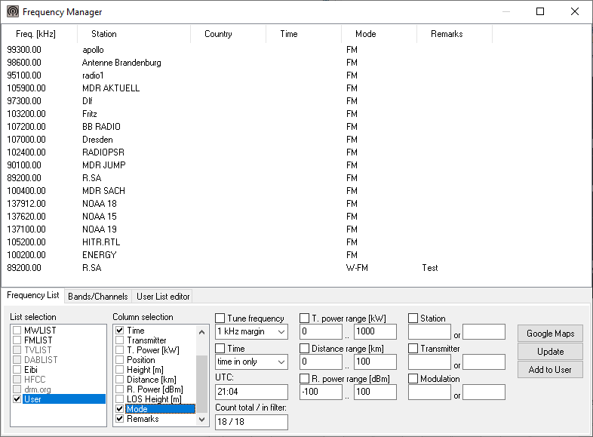This screenshot has width=593, height=437.
Task: Enable the Transmitter filter checkbox
Action: point(413,349)
